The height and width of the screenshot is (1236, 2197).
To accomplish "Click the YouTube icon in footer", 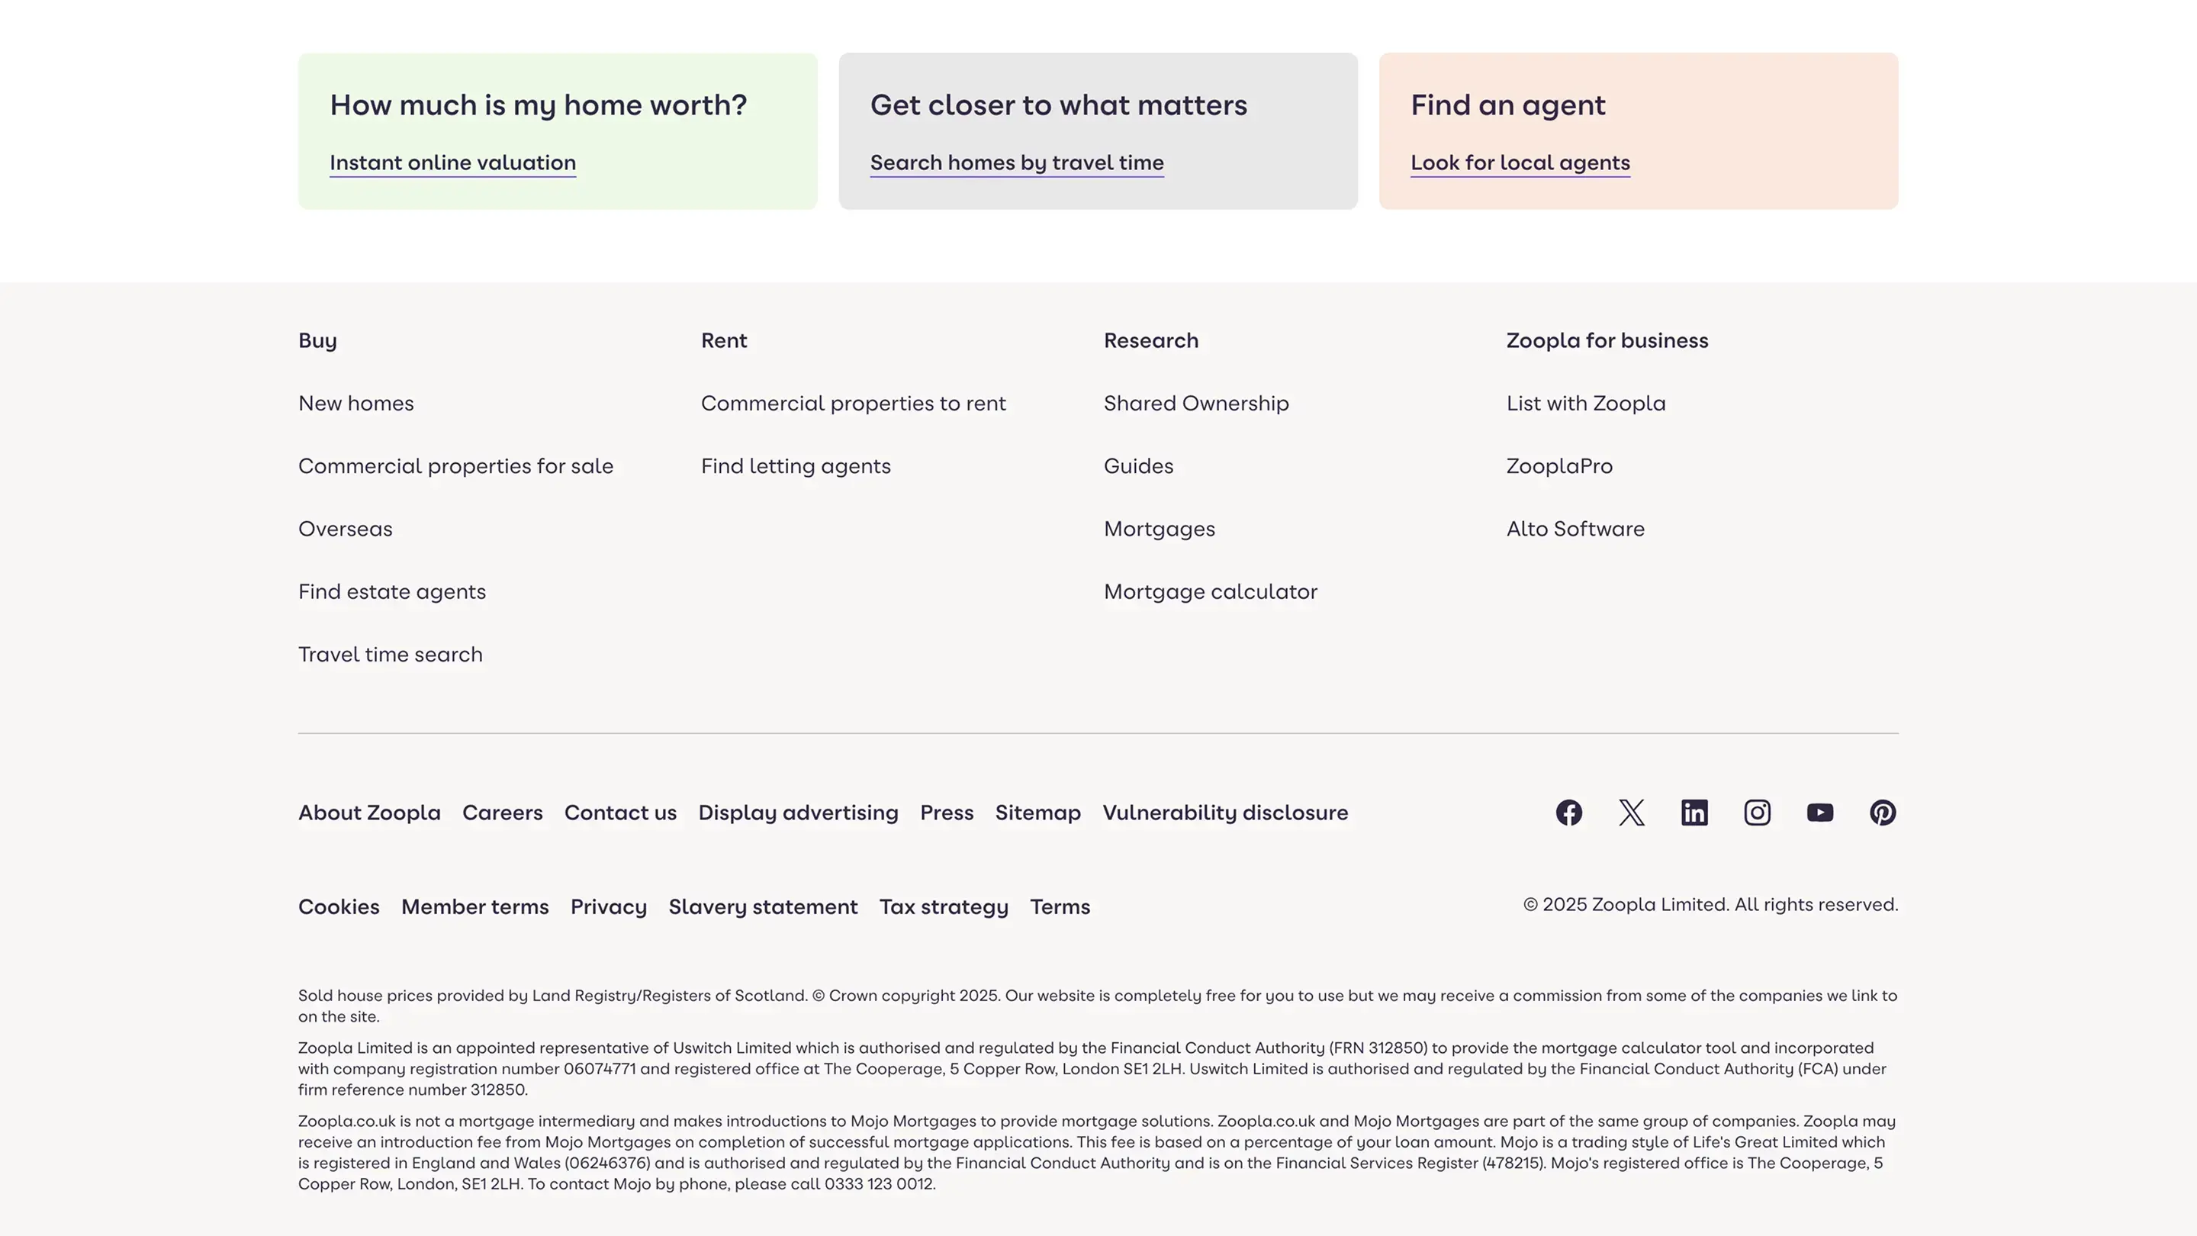I will coord(1820,813).
